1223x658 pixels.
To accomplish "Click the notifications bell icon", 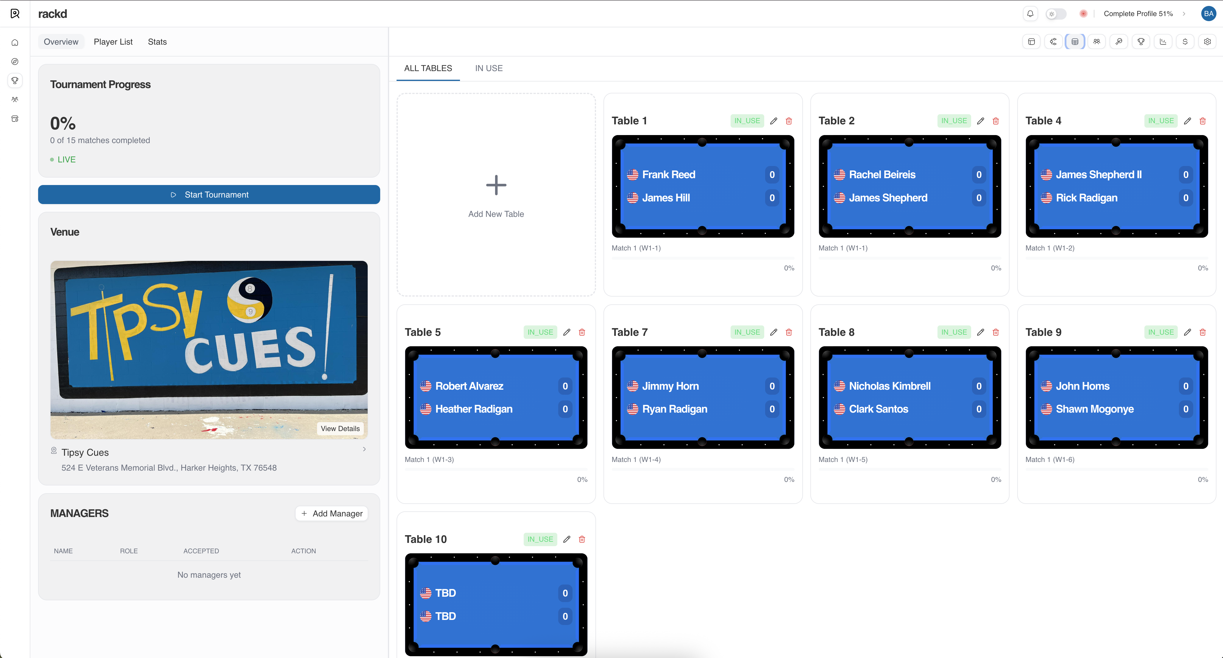I will pyautogui.click(x=1030, y=14).
